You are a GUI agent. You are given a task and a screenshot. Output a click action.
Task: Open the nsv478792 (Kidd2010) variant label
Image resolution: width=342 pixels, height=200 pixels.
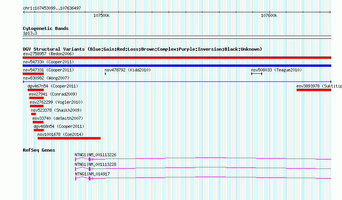pyautogui.click(x=128, y=70)
